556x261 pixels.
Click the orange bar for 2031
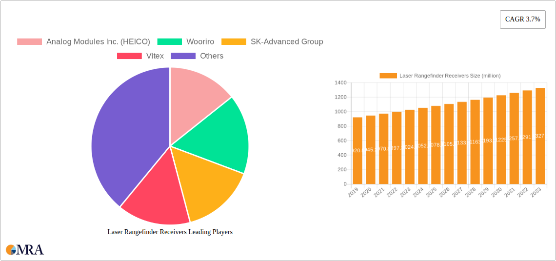514,138
